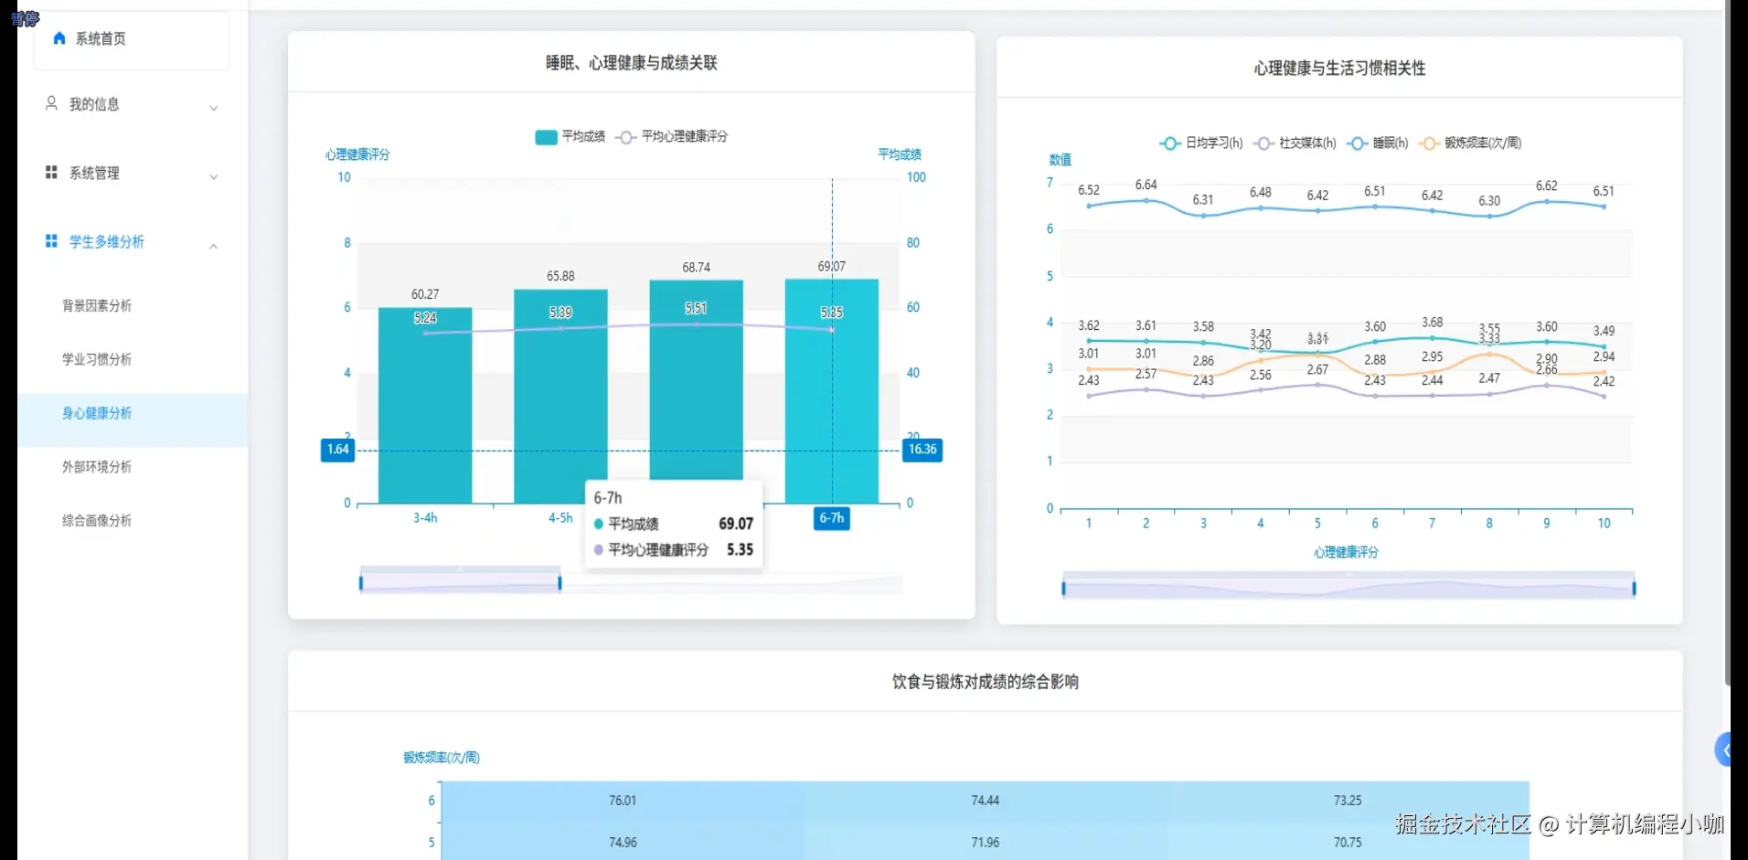Image resolution: width=1748 pixels, height=860 pixels.
Task: Toggle 平均成绩 legend series
Action: pos(570,137)
